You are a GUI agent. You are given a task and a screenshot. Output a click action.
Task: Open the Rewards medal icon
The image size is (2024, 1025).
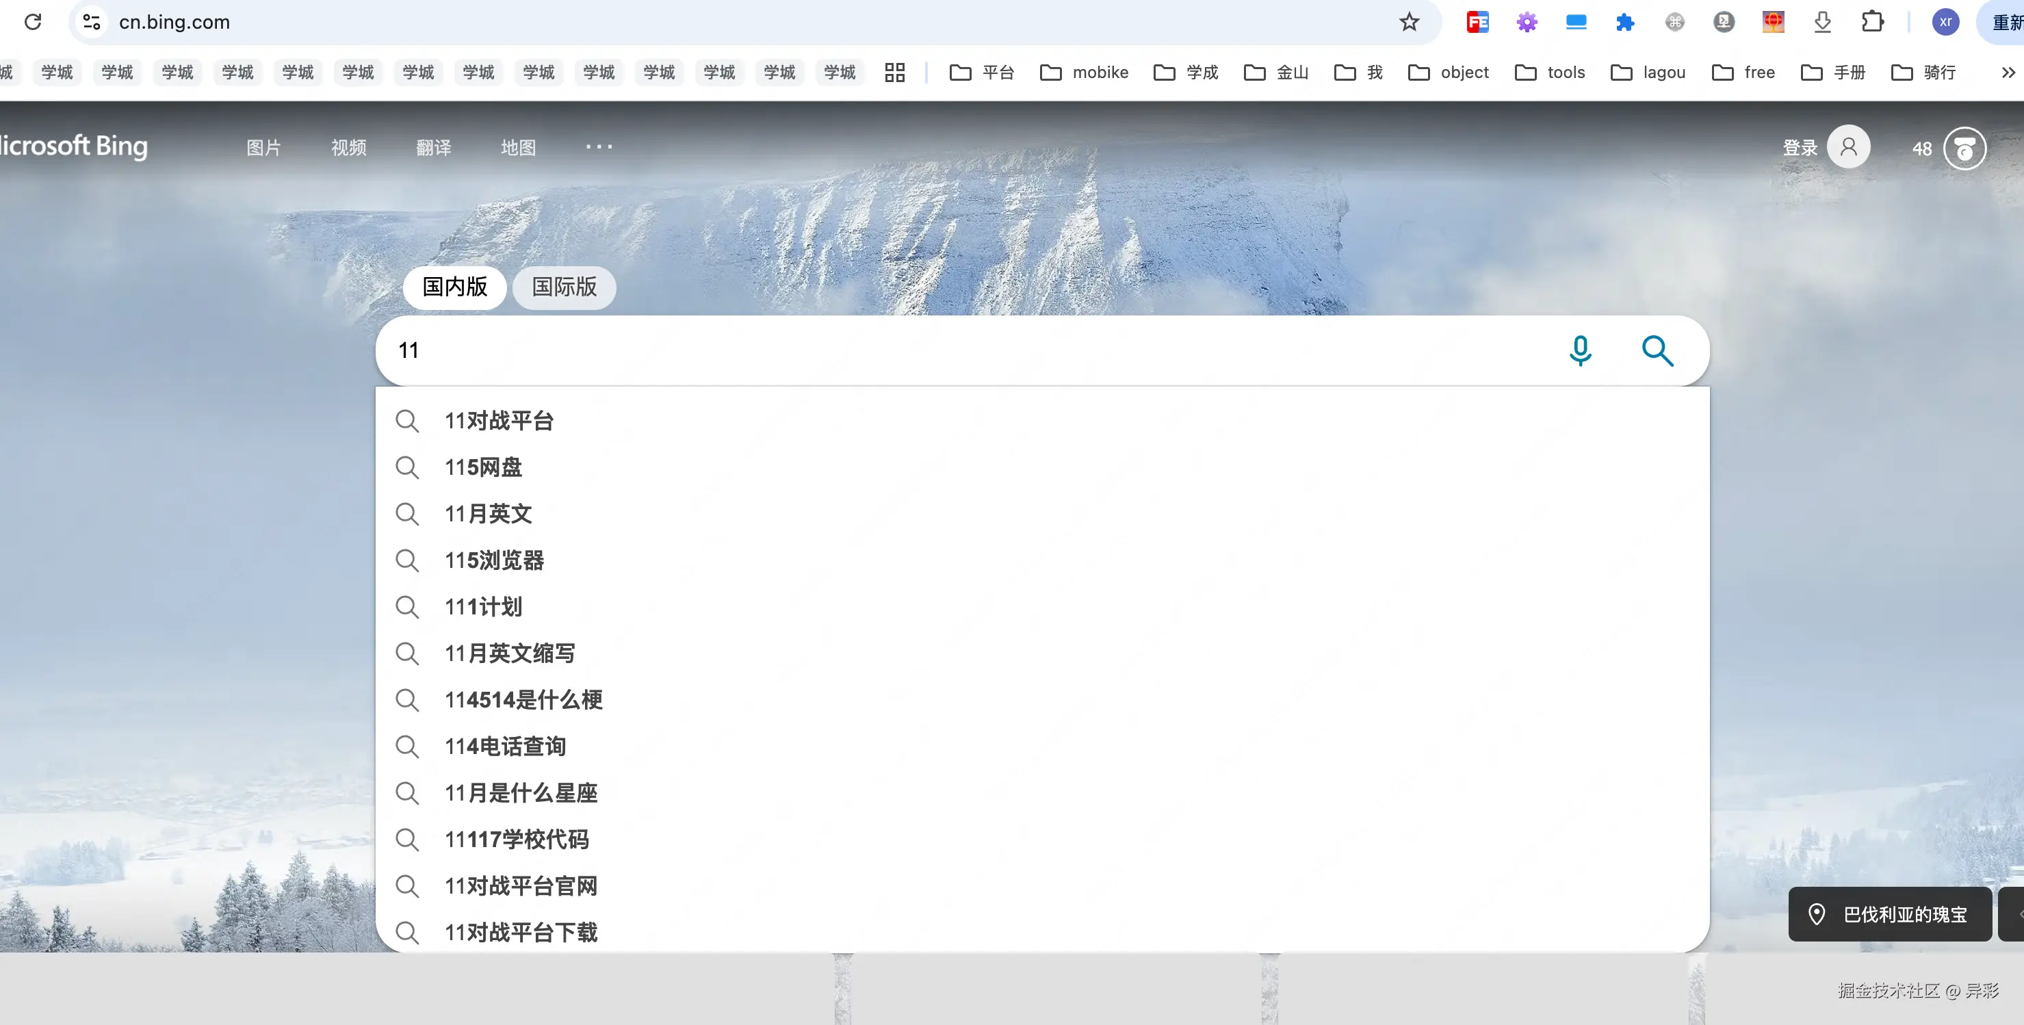click(x=1964, y=148)
